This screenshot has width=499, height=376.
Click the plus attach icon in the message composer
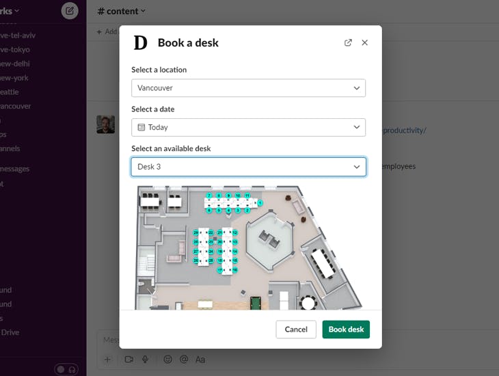coord(107,360)
